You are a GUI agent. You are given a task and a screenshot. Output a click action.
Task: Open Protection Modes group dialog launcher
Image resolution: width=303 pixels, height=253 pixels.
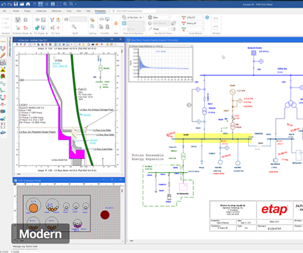[31, 33]
